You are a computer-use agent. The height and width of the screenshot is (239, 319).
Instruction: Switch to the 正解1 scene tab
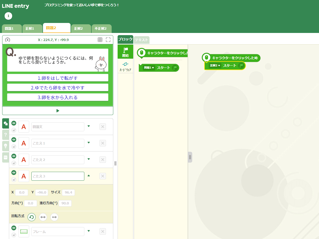point(32,29)
